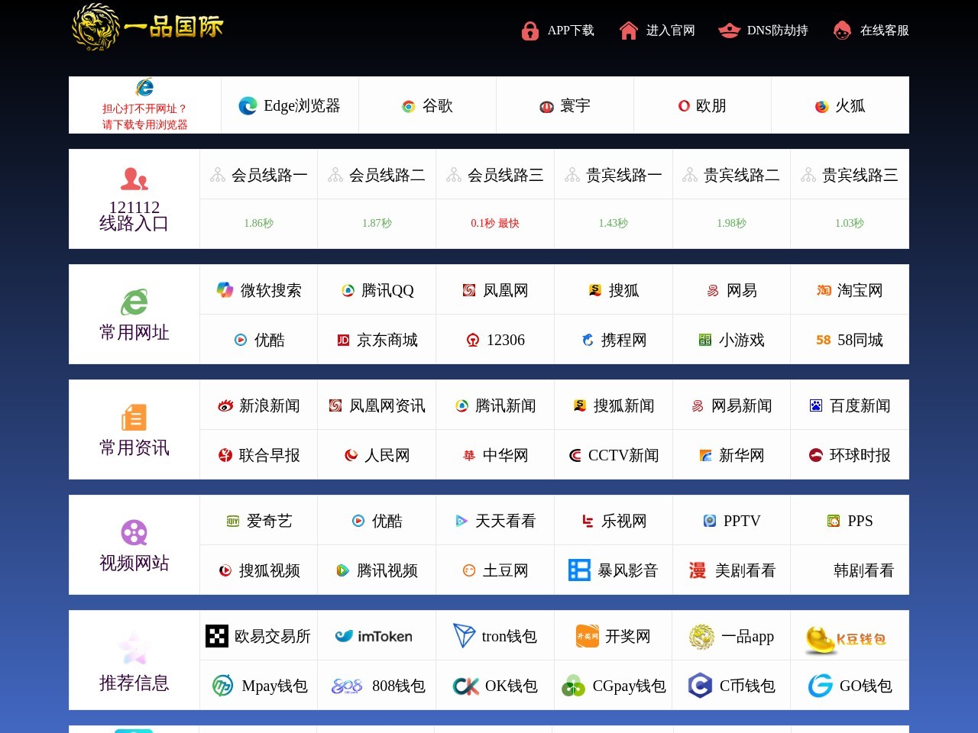The width and height of the screenshot is (978, 733).
Task: Click the 1.86秒 speed value
Action: 258,224
